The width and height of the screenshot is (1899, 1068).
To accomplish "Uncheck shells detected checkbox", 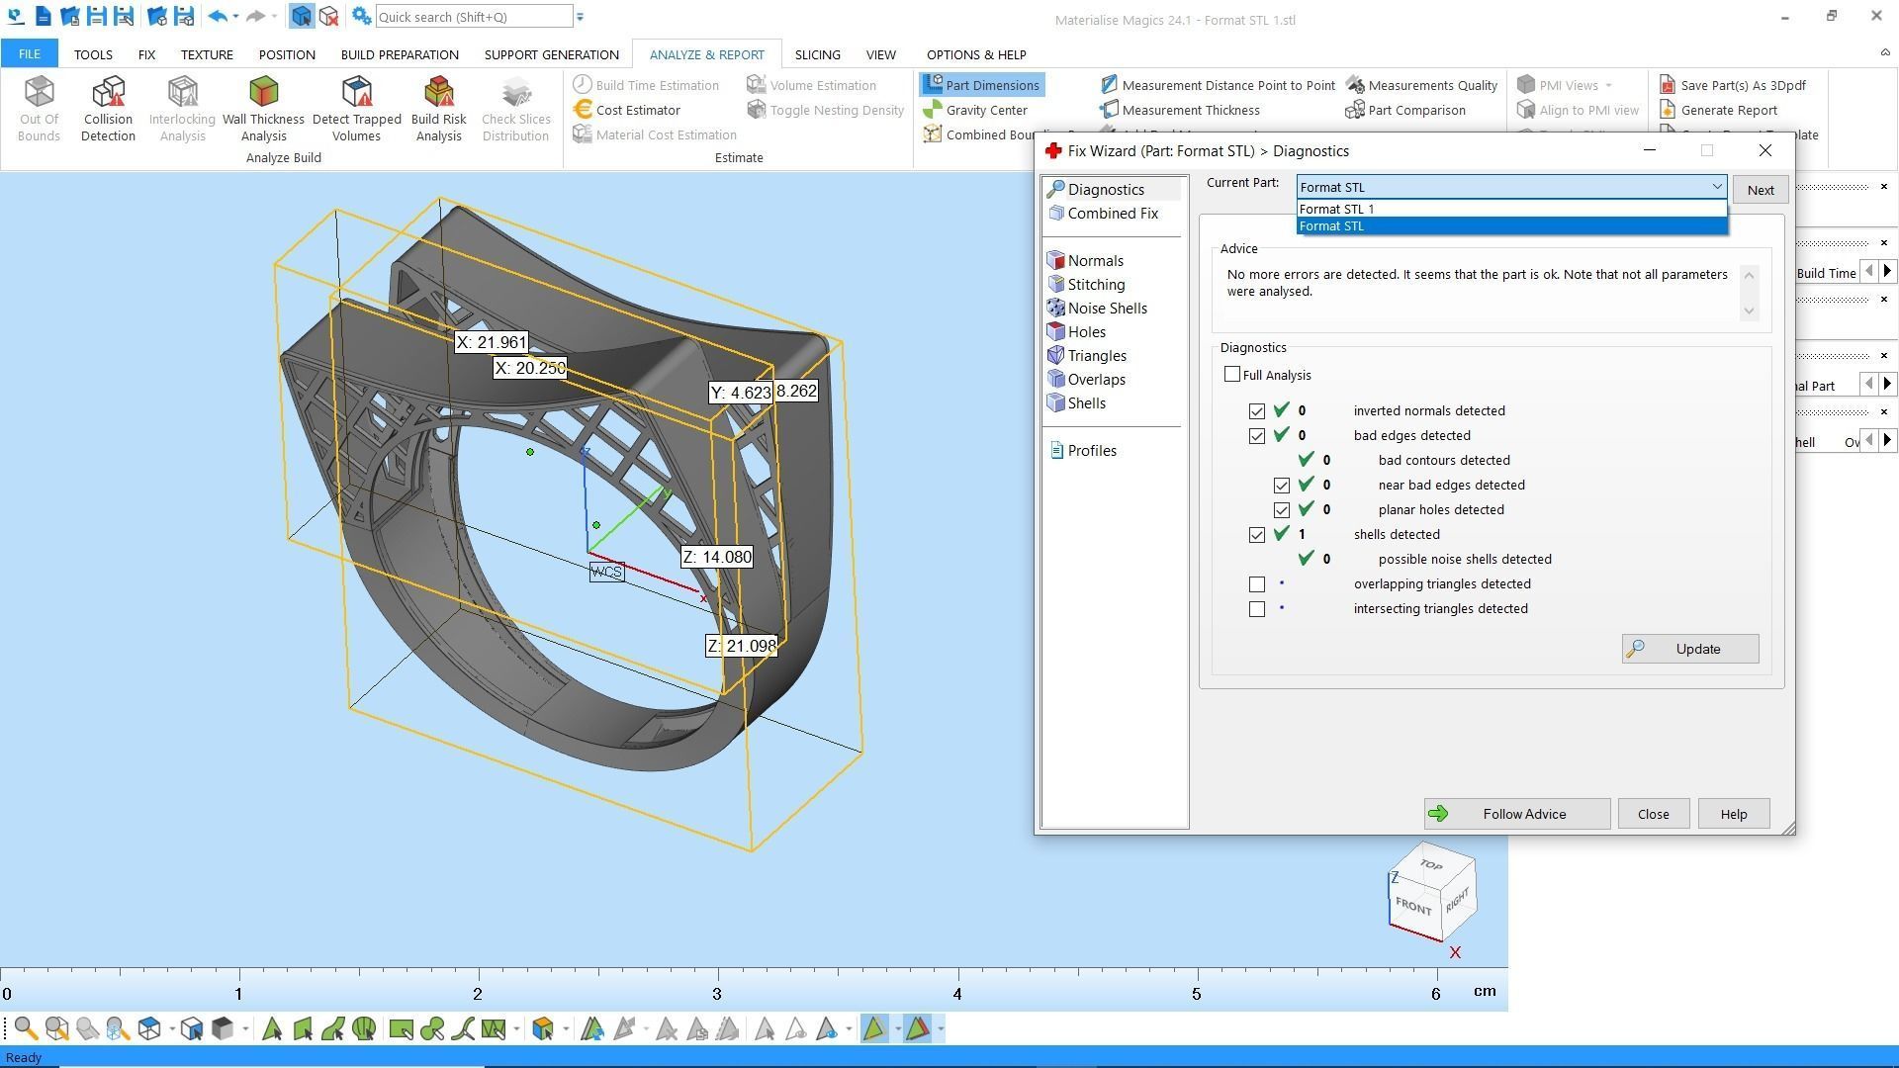I will click(1257, 535).
